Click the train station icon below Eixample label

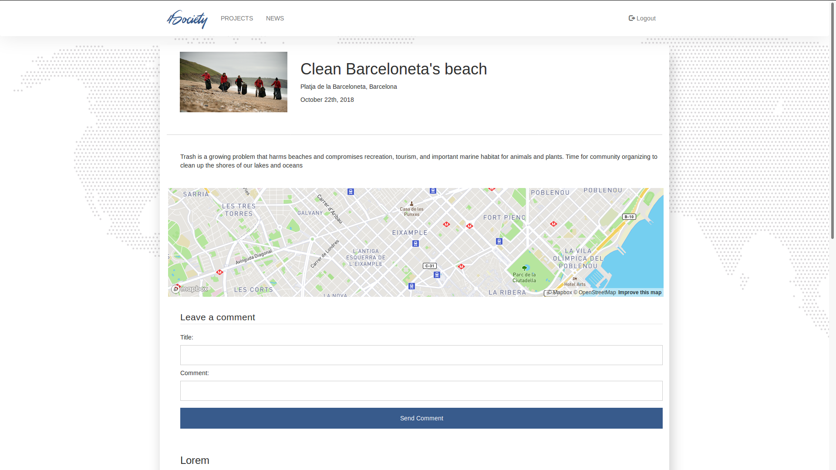(x=415, y=244)
